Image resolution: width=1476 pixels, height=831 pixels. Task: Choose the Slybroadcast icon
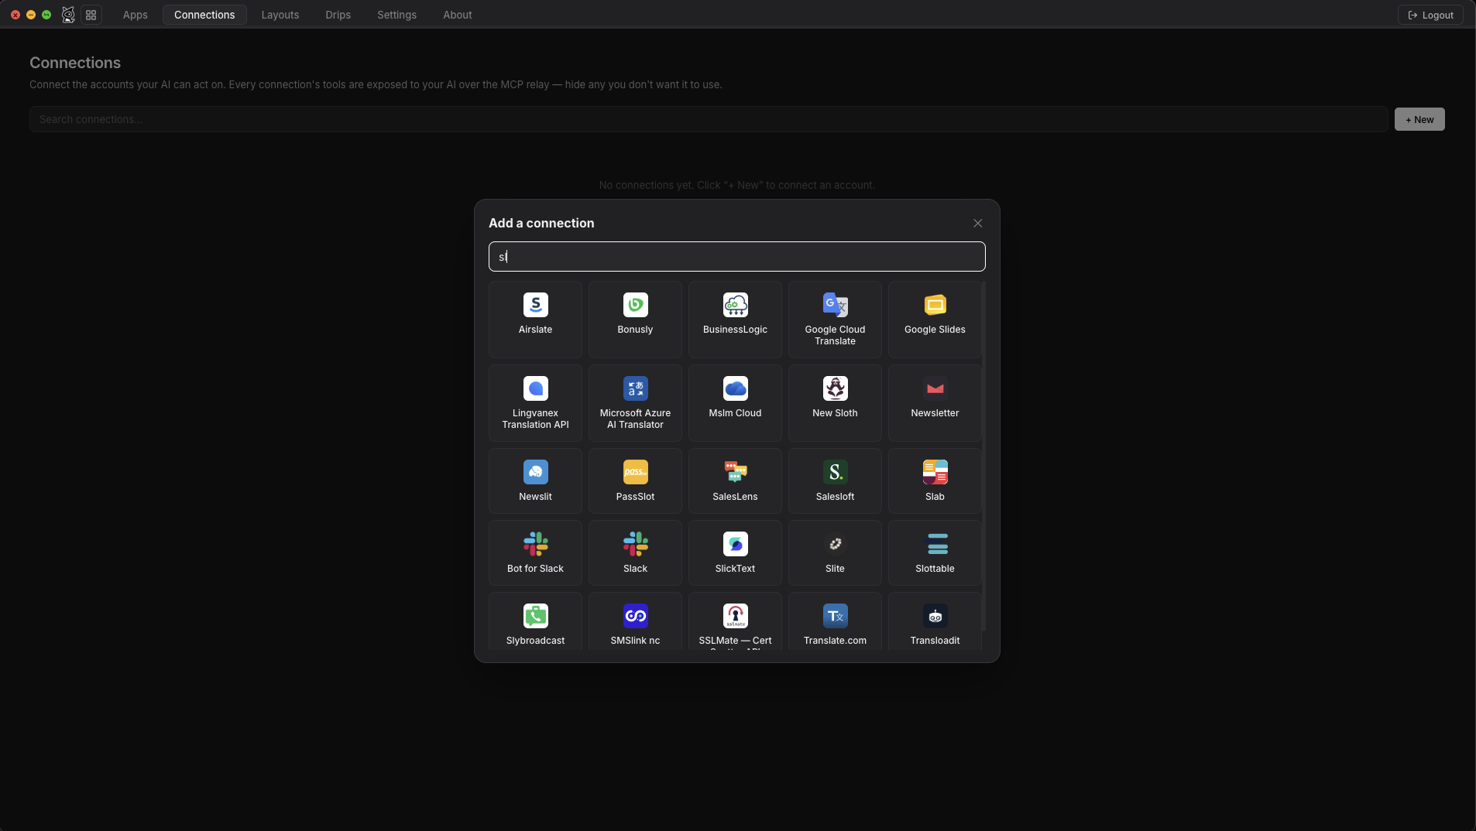(535, 616)
